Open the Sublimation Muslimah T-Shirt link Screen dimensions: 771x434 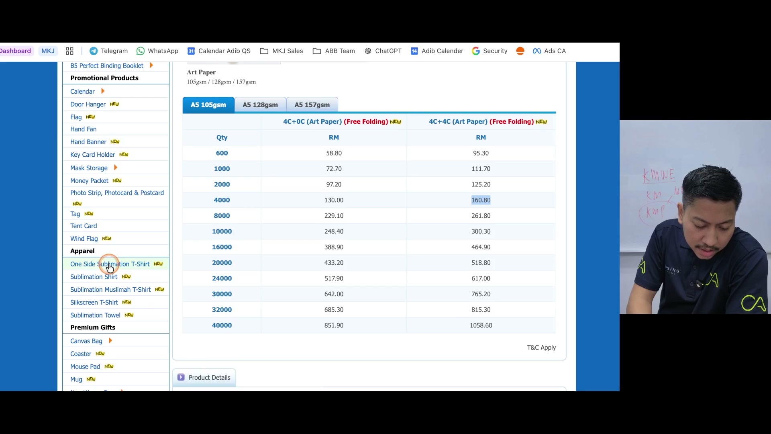[x=110, y=290]
